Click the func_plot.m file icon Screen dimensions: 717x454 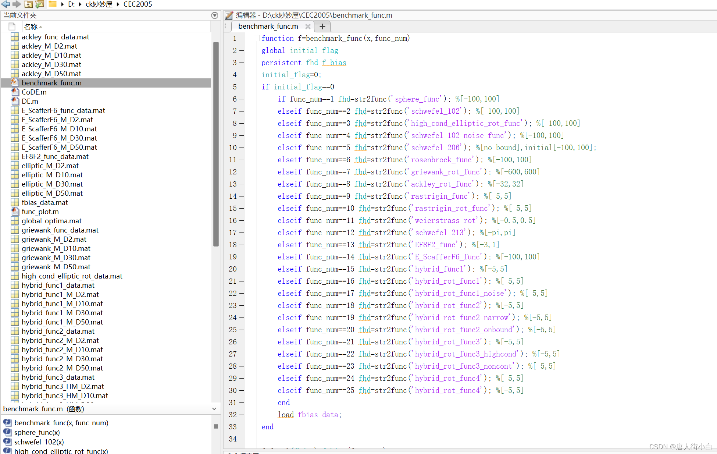click(15, 212)
